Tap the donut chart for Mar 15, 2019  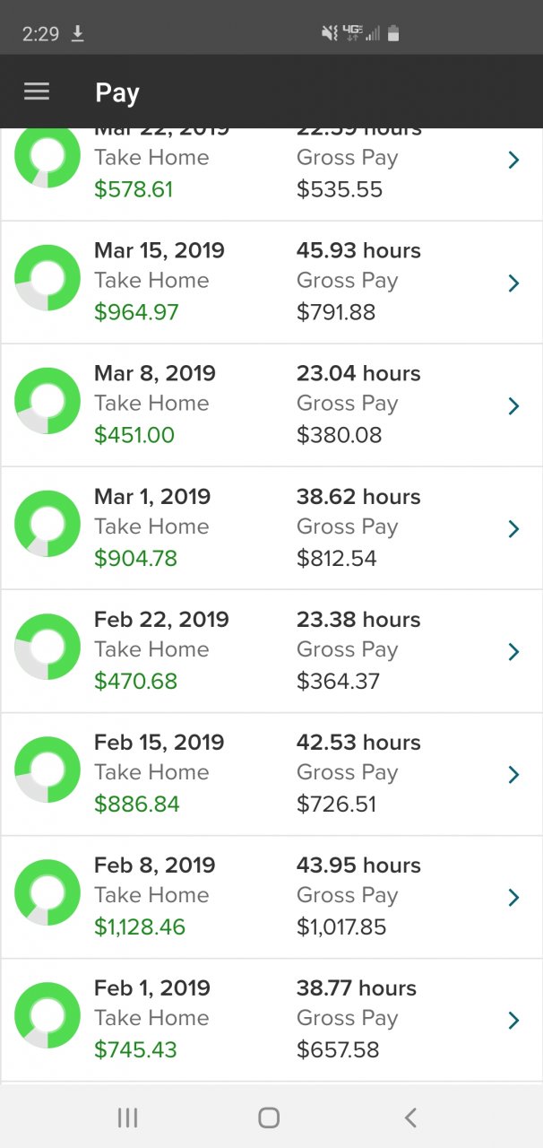tap(47, 278)
